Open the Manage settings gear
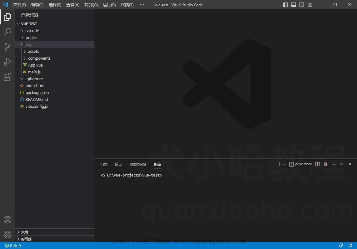Image resolution: width=357 pixels, height=249 pixels. [7, 234]
